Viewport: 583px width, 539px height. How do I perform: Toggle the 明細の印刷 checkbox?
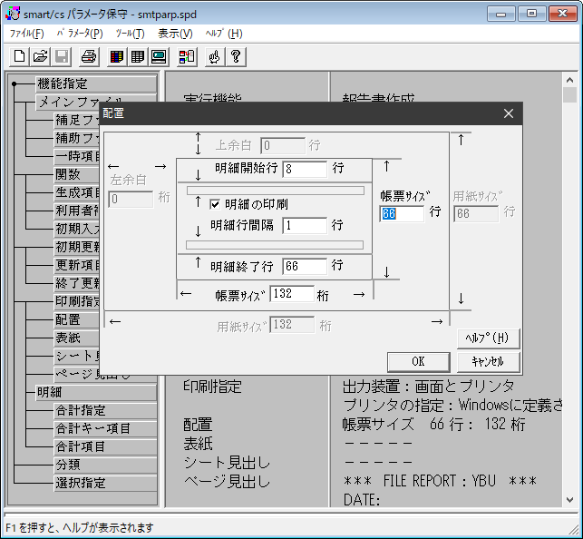click(216, 204)
